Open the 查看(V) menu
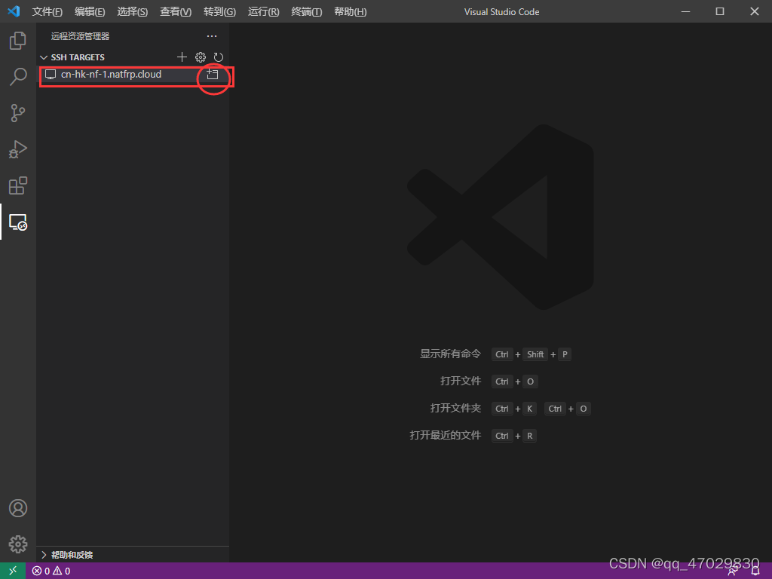 coord(175,12)
